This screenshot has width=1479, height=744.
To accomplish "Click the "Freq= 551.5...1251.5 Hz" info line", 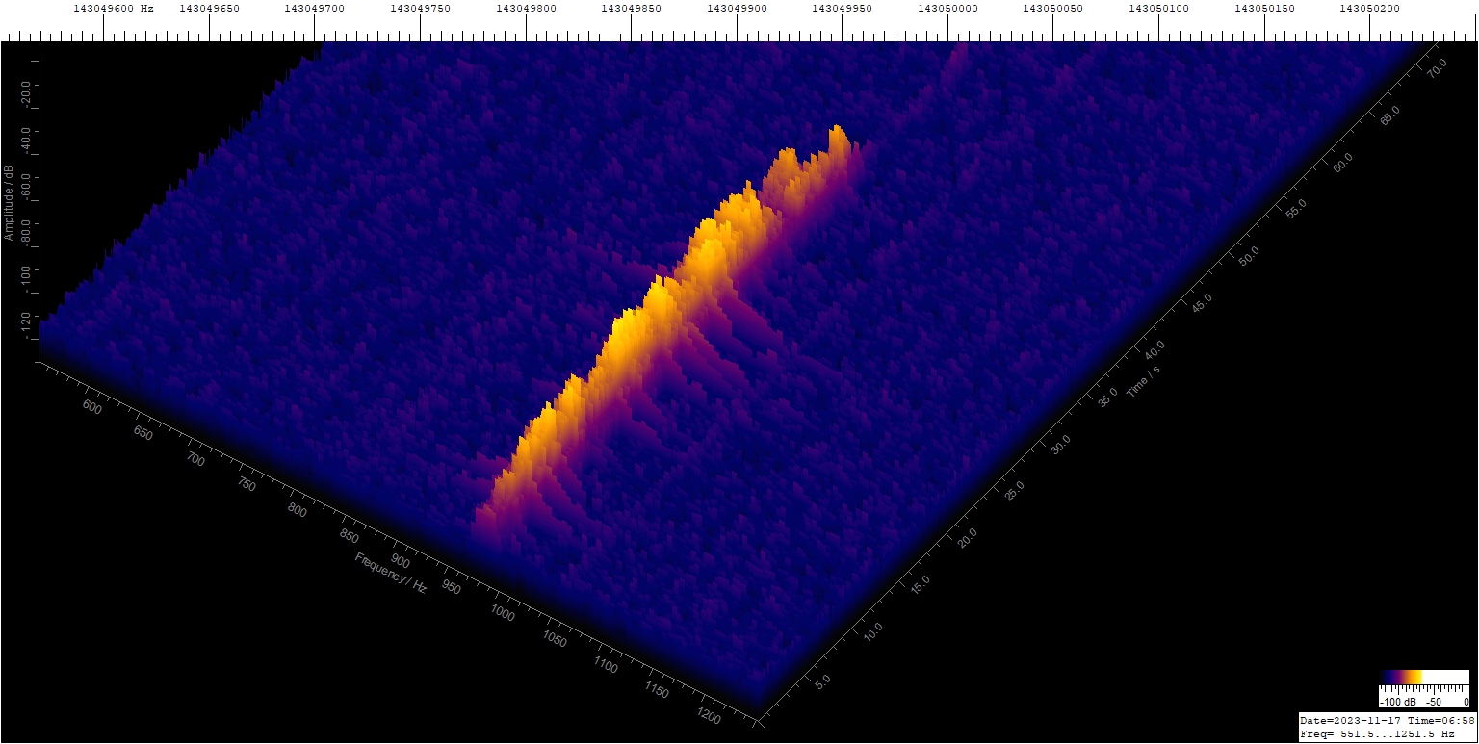I will coord(1377,733).
